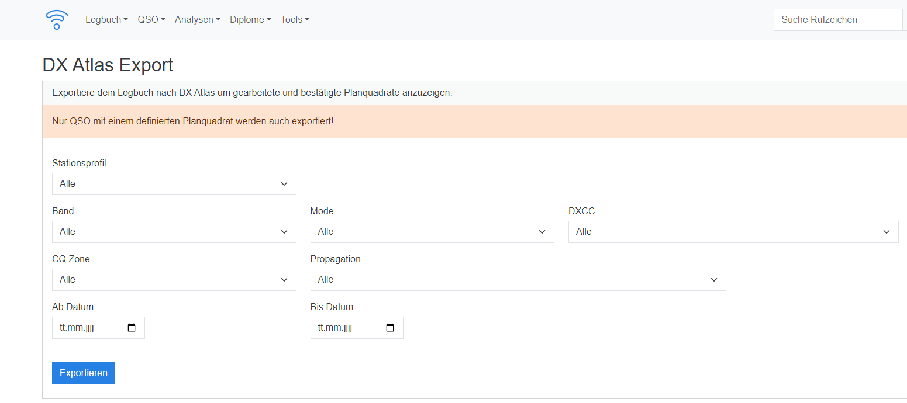
Task: Expand the DXCC dropdown
Action: click(x=733, y=232)
